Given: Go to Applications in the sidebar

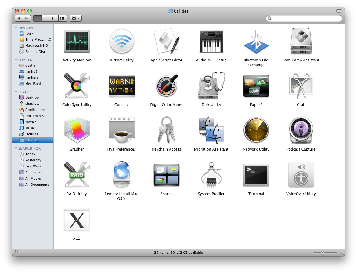Looking at the screenshot, I should [33, 110].
